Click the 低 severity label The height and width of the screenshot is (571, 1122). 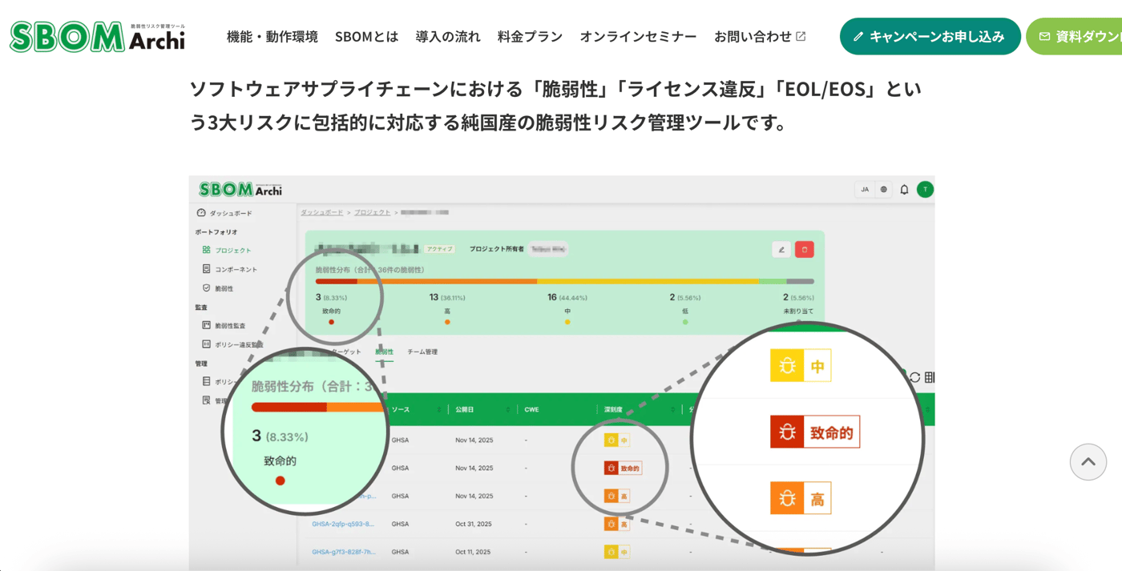pyautogui.click(x=685, y=311)
